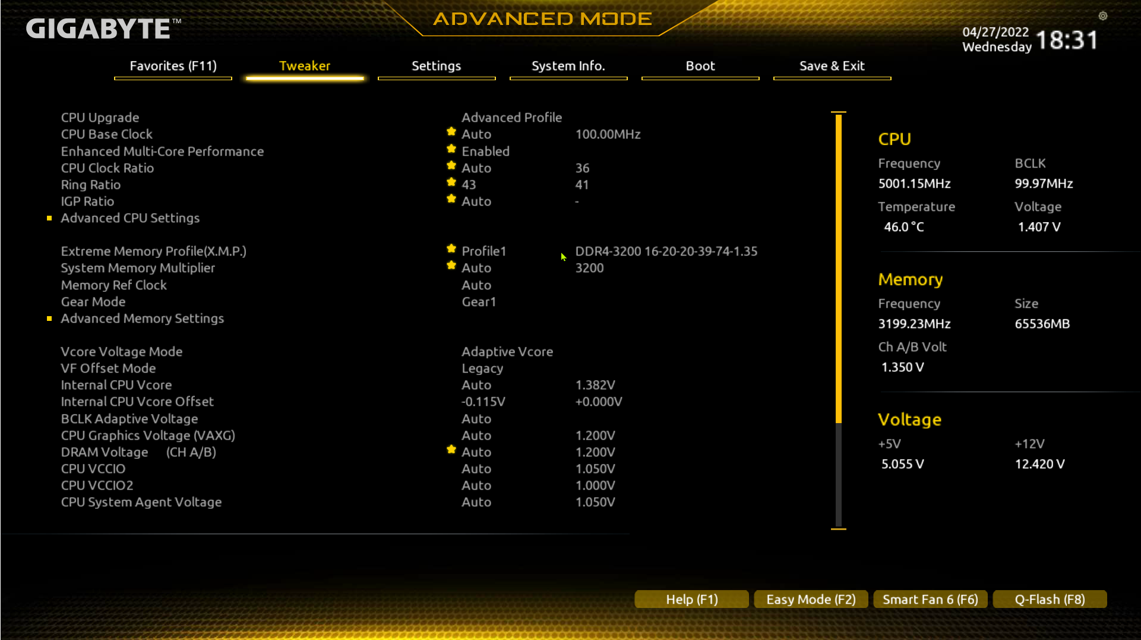The image size is (1141, 640).
Task: Change VF Offset Mode Legacy setting
Action: [x=482, y=368]
